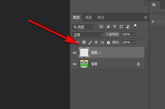Click the 背景 layer lock icon
Image resolution: width=165 pixels, height=109 pixels.
point(139,64)
